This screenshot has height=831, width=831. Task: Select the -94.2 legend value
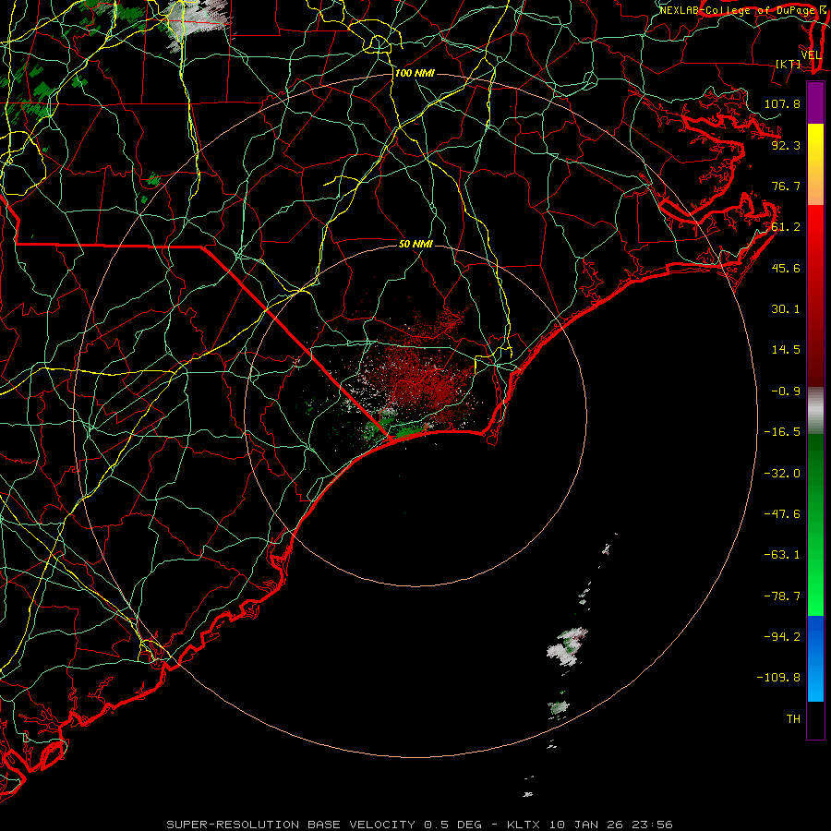(782, 637)
